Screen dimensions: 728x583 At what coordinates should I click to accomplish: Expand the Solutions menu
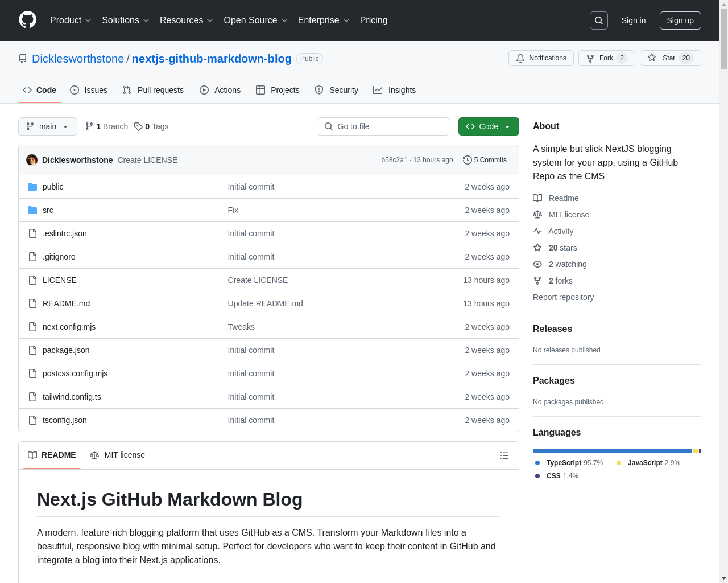pyautogui.click(x=126, y=20)
